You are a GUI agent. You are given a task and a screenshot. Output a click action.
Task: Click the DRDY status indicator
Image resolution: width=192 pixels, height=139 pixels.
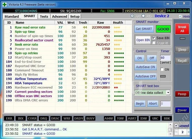click(x=79, y=118)
